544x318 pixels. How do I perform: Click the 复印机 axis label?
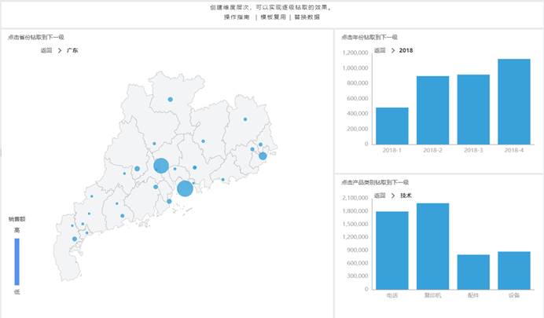pyautogui.click(x=432, y=295)
